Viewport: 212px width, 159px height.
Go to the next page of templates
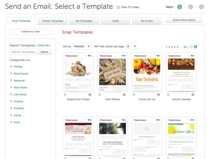[195, 47]
